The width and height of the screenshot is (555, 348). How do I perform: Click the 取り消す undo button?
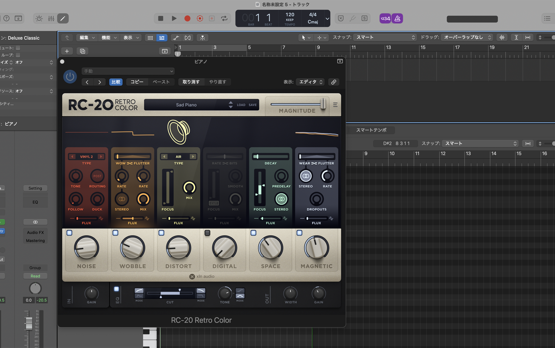[x=191, y=82]
